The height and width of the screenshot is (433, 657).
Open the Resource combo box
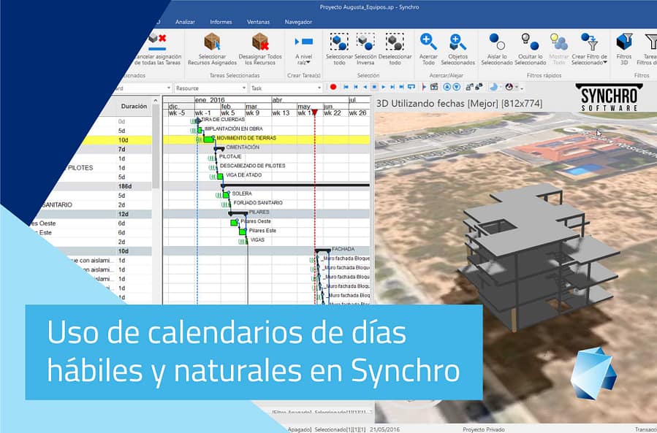coord(210,88)
